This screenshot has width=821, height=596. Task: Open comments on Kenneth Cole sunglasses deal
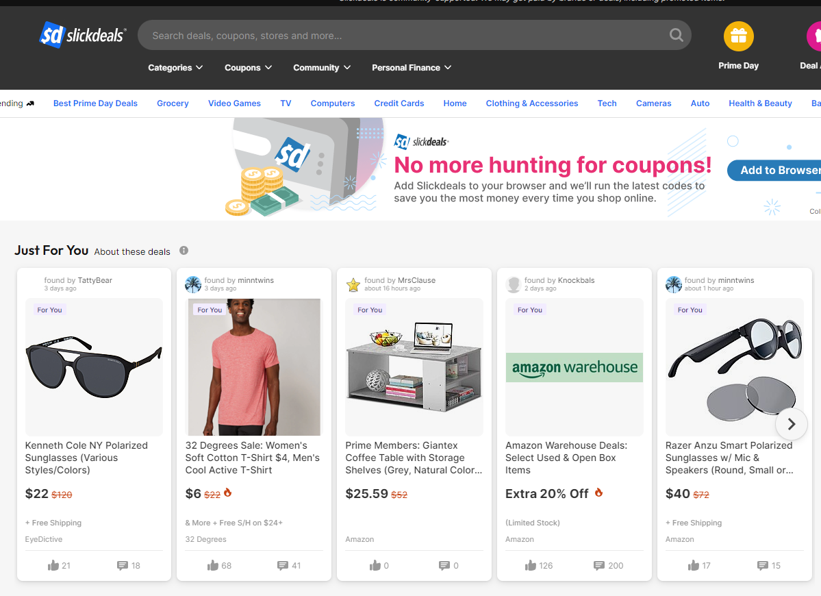pyautogui.click(x=122, y=565)
